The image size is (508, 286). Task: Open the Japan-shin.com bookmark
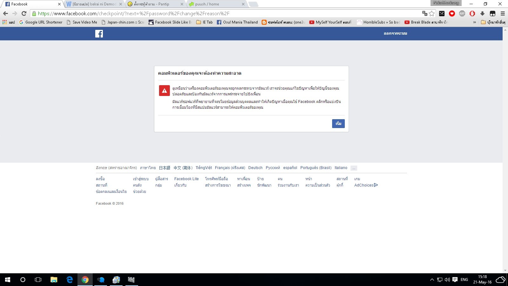(123, 22)
